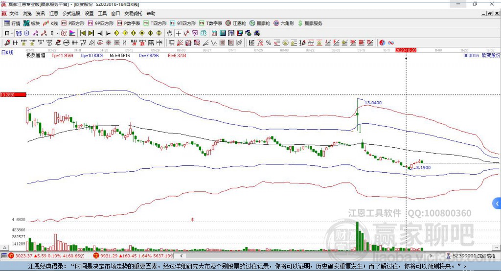Click the red-blue yin-yang icon

click(382, 43)
